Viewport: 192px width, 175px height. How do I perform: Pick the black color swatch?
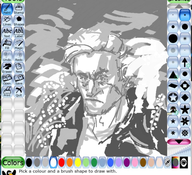[x=29, y=162]
